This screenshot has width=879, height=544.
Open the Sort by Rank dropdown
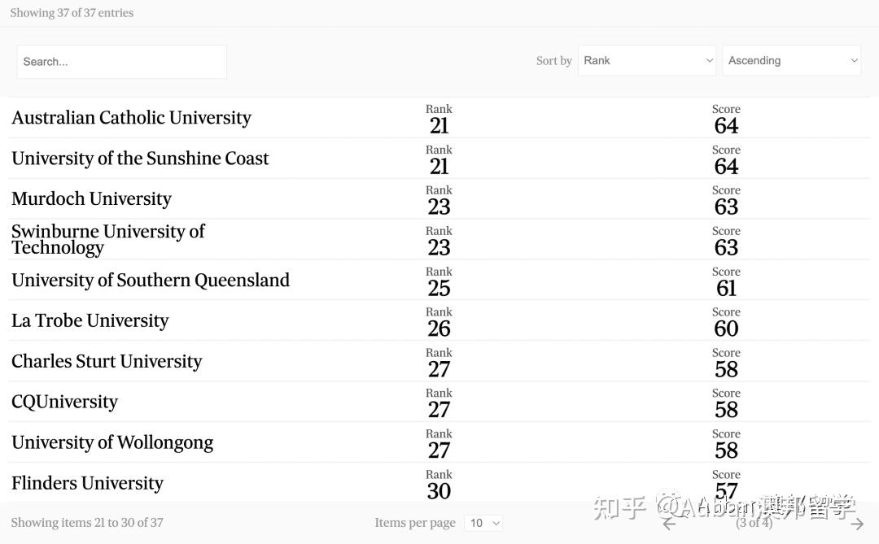647,61
